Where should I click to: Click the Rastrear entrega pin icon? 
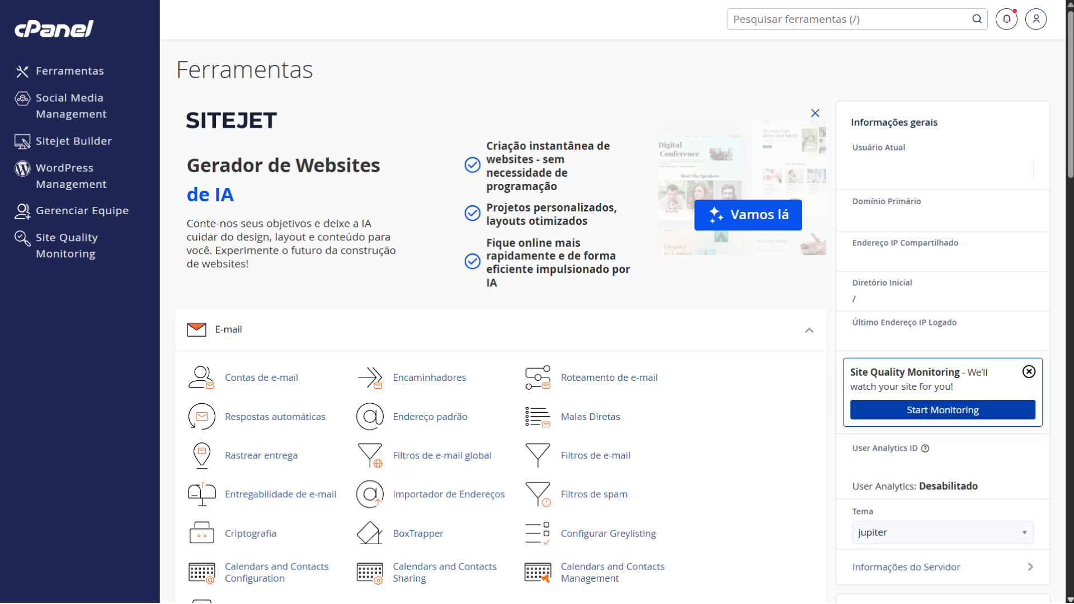tap(201, 455)
